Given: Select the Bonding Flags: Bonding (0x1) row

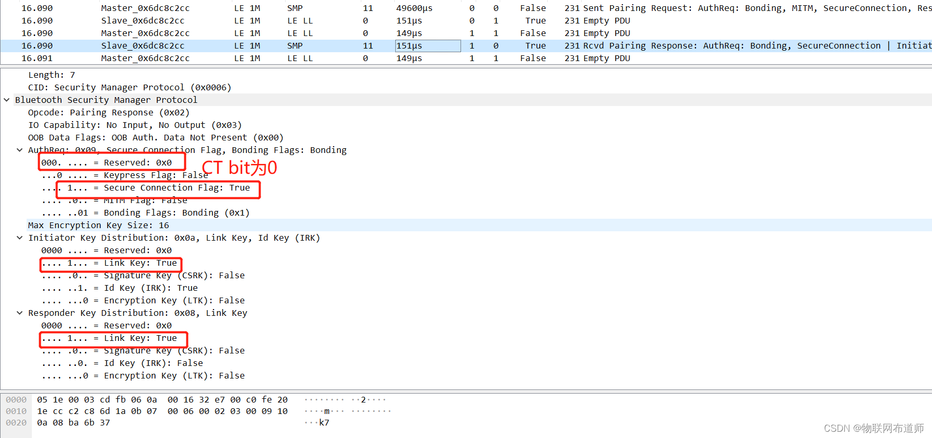Looking at the screenshot, I should click(146, 212).
